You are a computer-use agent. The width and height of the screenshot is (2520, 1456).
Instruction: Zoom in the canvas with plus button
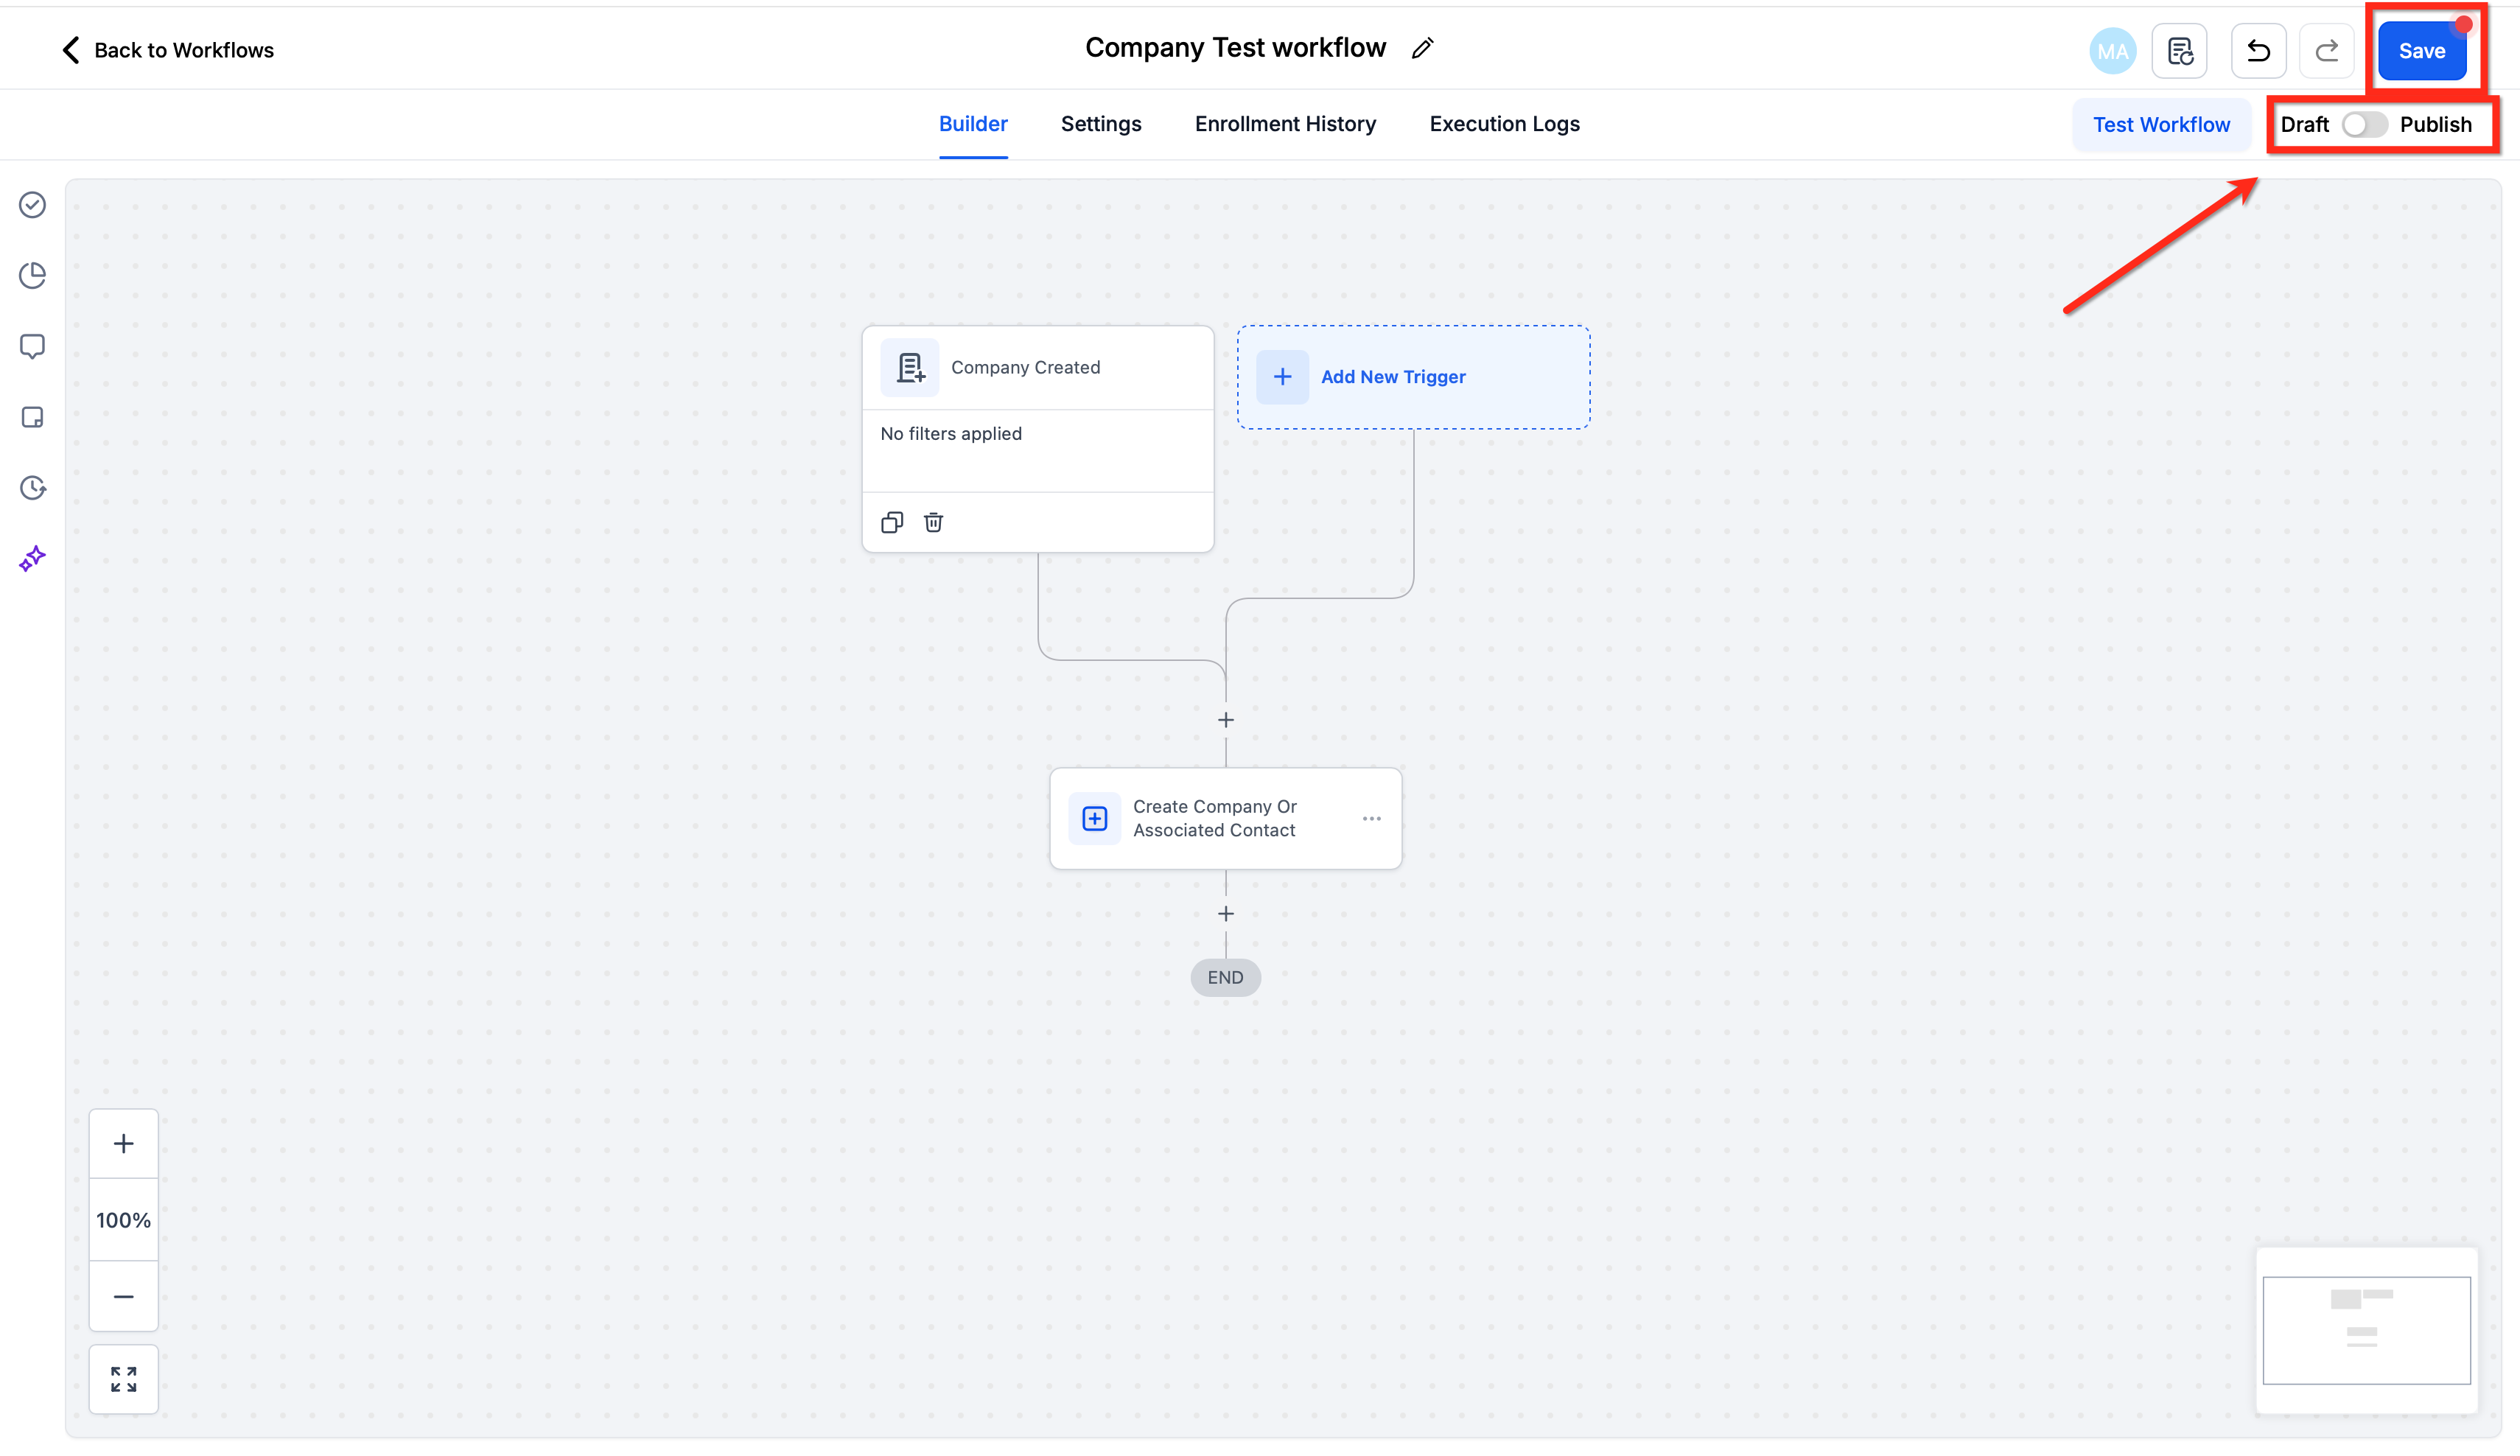pos(123,1143)
